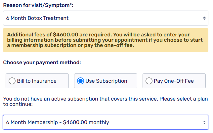213x133 pixels.
Task: Click the arrow icon on the 6 Month Membership select
Action: pyautogui.click(x=204, y=122)
